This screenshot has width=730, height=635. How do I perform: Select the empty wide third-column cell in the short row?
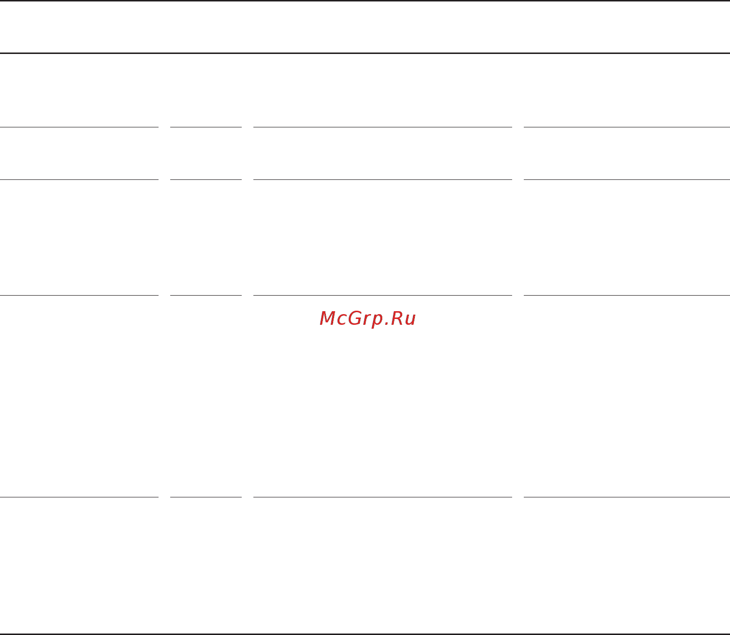(x=383, y=153)
